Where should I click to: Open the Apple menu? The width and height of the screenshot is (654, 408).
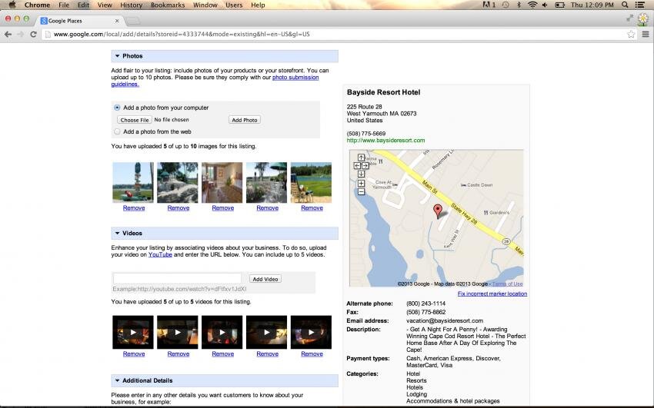point(12,5)
